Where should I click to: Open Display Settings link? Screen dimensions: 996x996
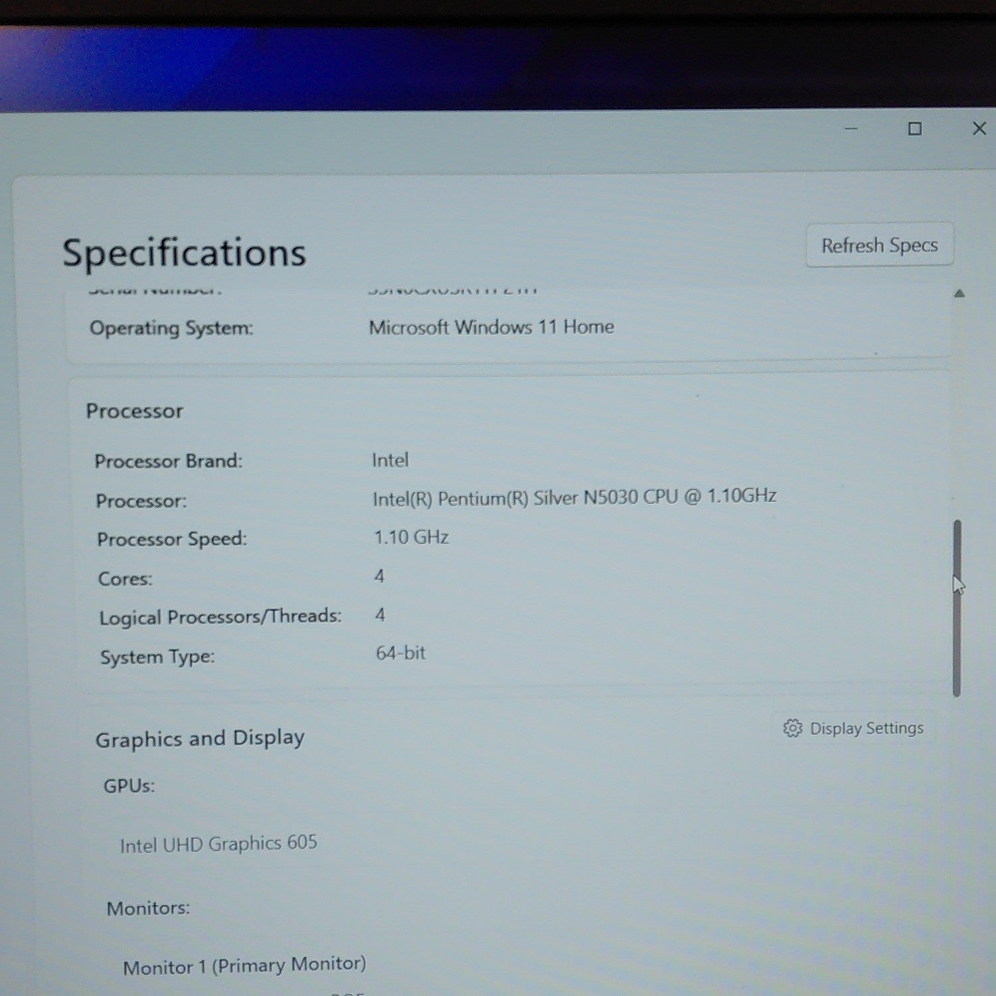tap(853, 728)
